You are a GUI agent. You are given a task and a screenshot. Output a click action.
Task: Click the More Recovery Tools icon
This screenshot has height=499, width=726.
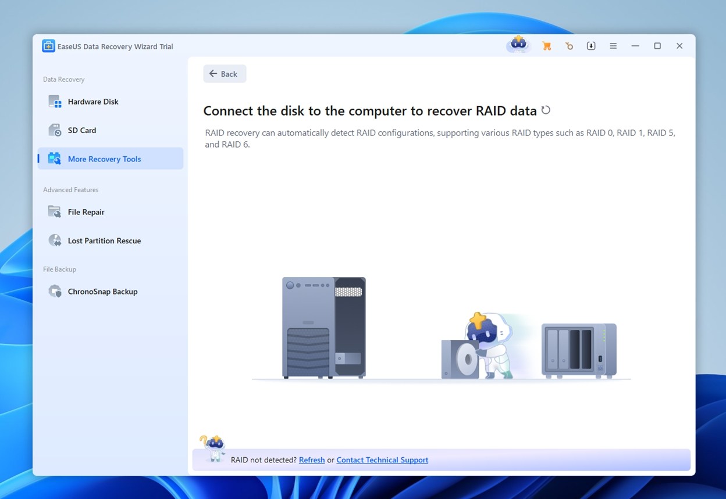click(x=55, y=159)
